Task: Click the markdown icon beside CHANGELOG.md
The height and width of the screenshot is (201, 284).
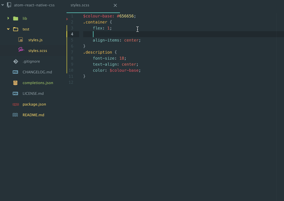Action: click(x=15, y=72)
